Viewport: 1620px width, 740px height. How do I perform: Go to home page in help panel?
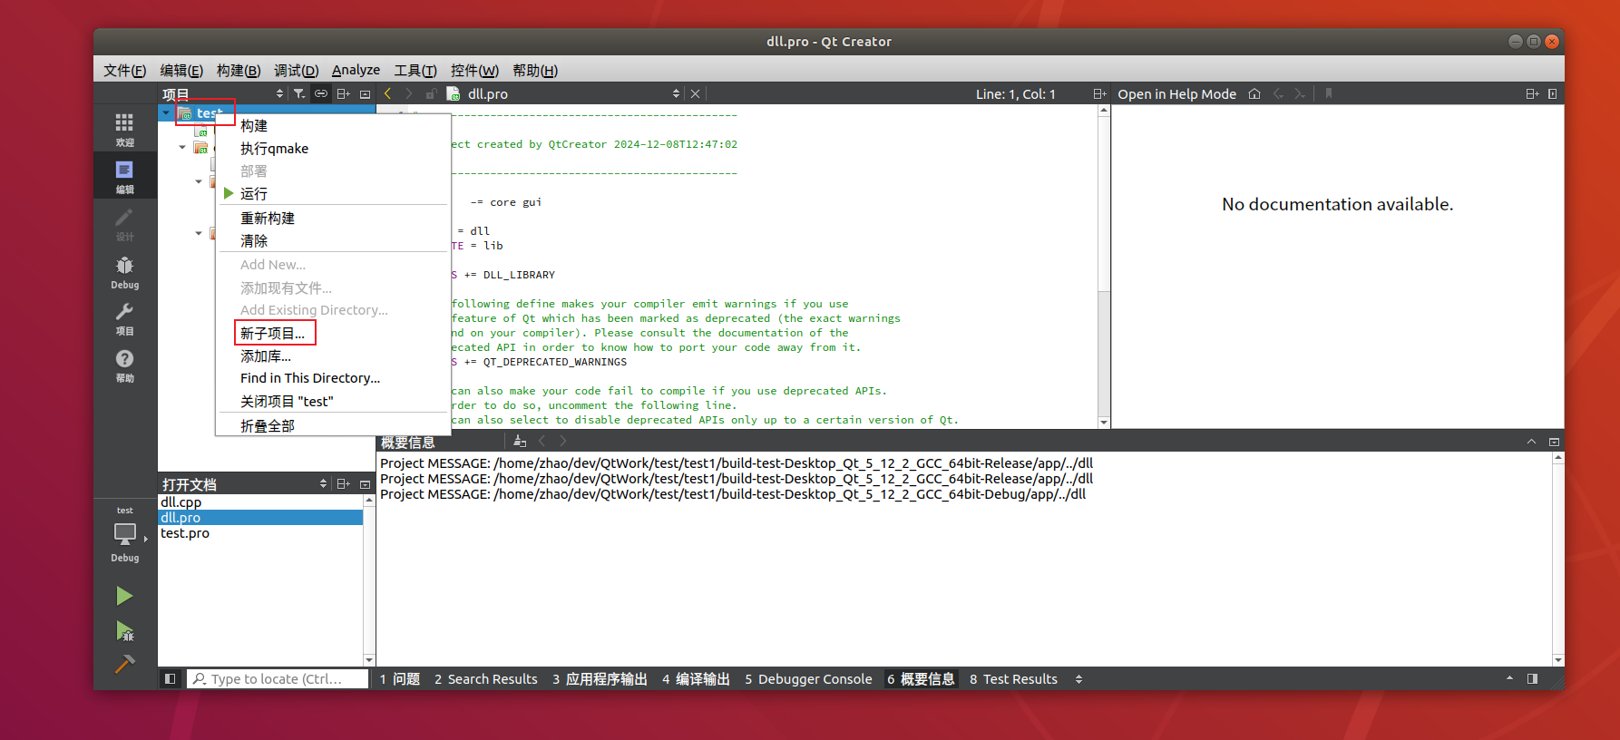coord(1254,94)
